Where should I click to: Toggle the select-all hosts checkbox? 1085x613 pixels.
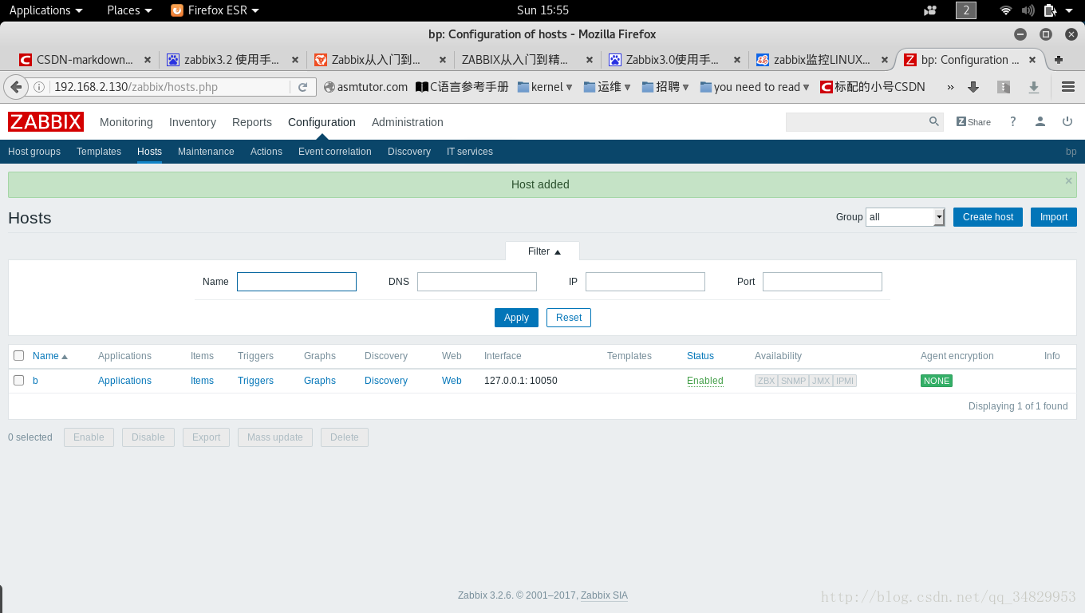19,356
